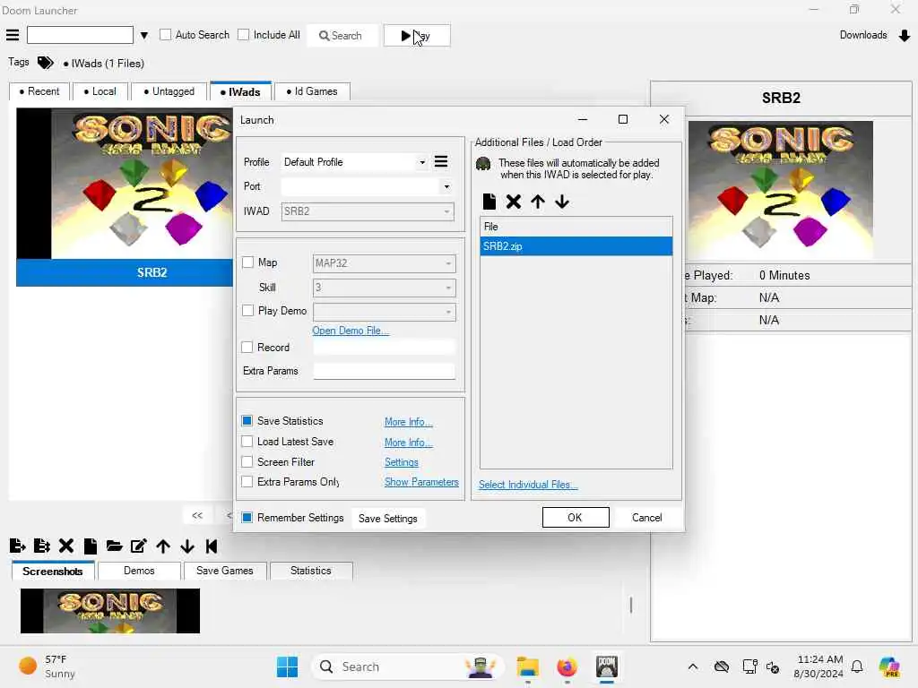Screen dimensions: 918x688
Task: Open notifications bell in system tray
Action: click(x=857, y=666)
